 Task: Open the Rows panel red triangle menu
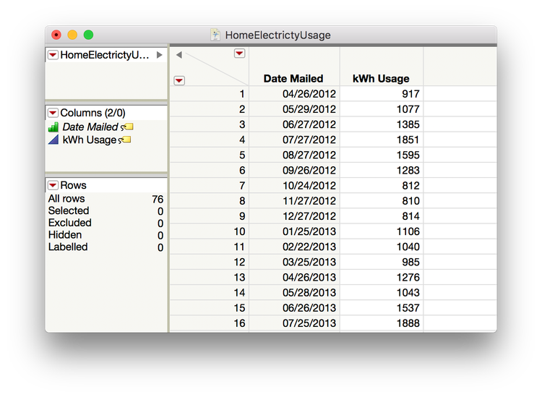(x=52, y=185)
